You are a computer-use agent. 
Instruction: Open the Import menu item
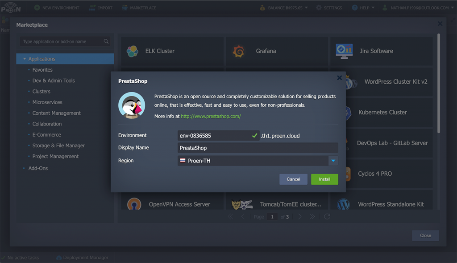pyautogui.click(x=100, y=8)
